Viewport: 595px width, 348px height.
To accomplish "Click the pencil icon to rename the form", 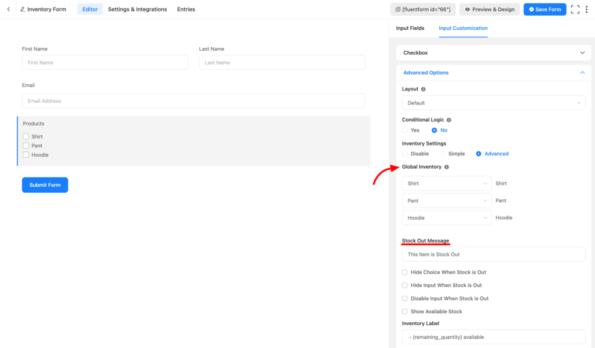I will 23,9.
